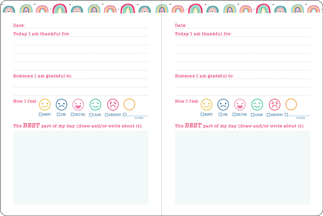Click the green calm face on right page
323x216 pixels.
pos(257,104)
